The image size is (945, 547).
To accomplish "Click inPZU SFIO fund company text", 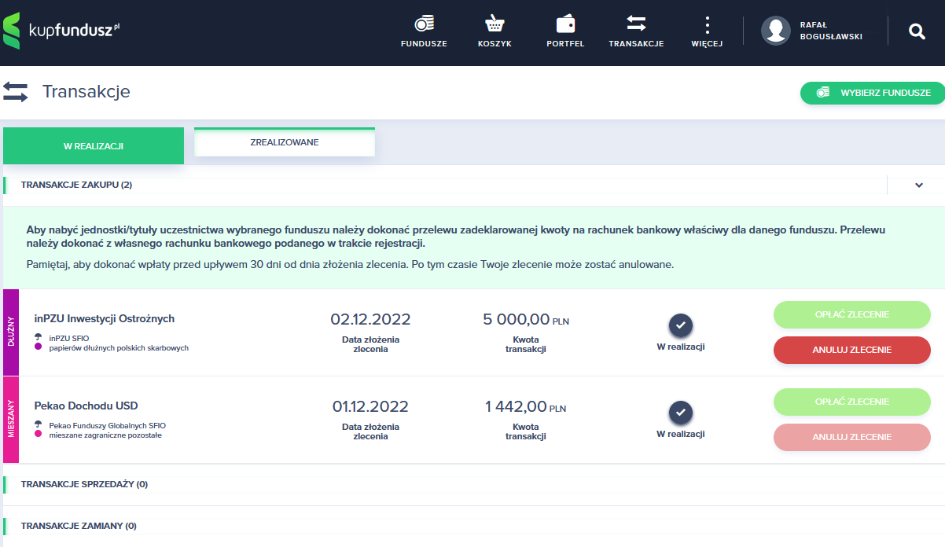I will tap(69, 338).
